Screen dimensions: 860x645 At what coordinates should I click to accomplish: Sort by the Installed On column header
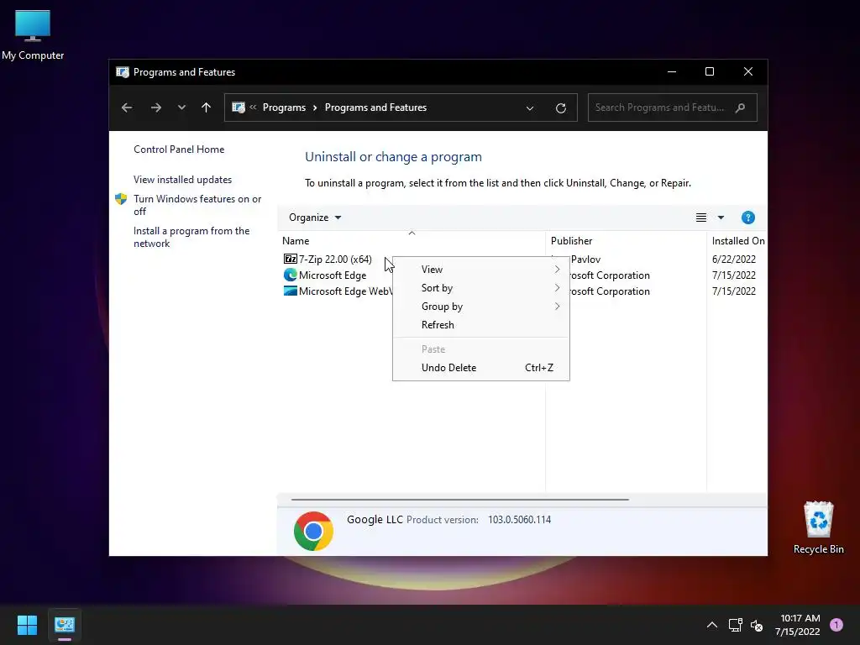point(738,241)
